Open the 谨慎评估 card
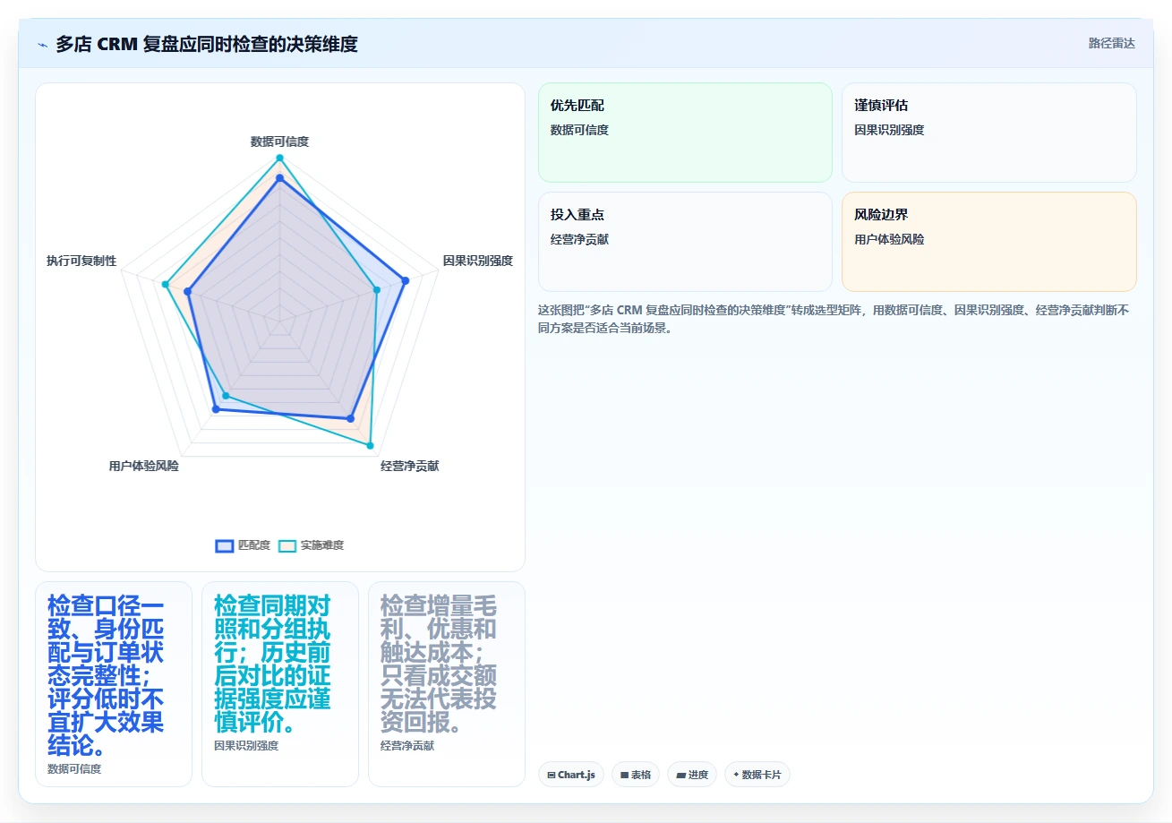1172x823 pixels. (x=989, y=133)
